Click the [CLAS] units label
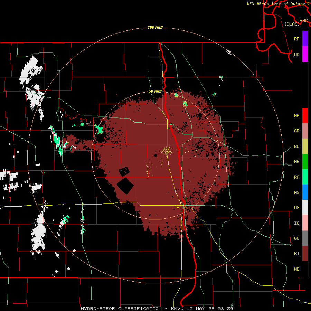The height and width of the screenshot is (311, 311). click(292, 24)
